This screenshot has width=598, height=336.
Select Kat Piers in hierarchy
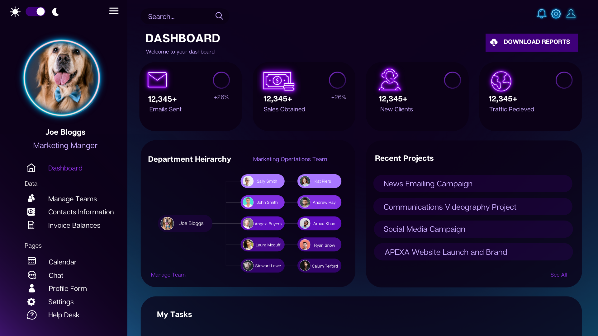pos(319,181)
